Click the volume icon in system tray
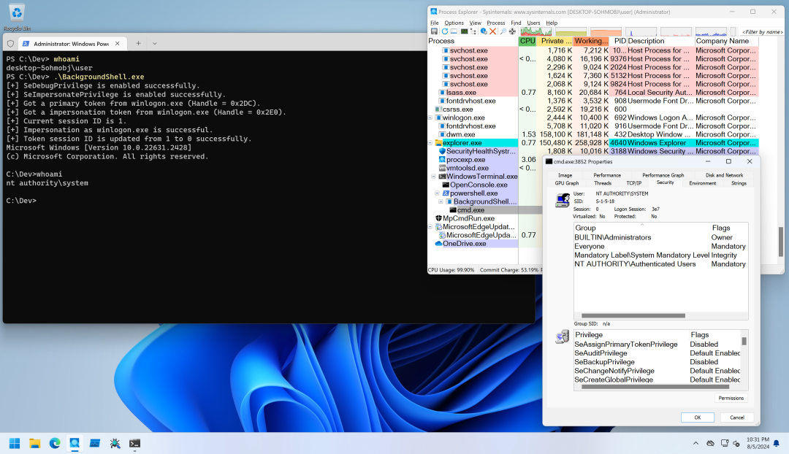The width and height of the screenshot is (789, 454). [736, 443]
